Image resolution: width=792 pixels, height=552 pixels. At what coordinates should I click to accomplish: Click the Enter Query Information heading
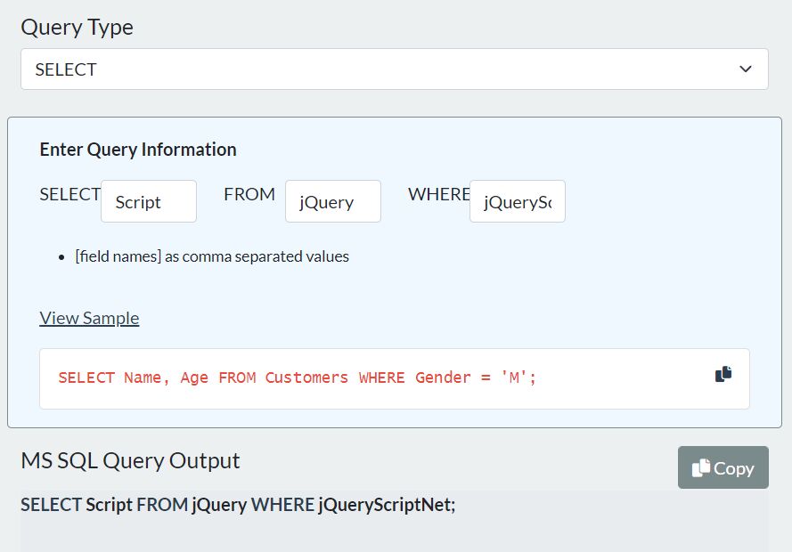[x=137, y=149]
